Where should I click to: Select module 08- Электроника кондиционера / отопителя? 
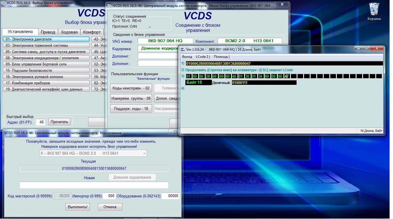click(x=46, y=58)
